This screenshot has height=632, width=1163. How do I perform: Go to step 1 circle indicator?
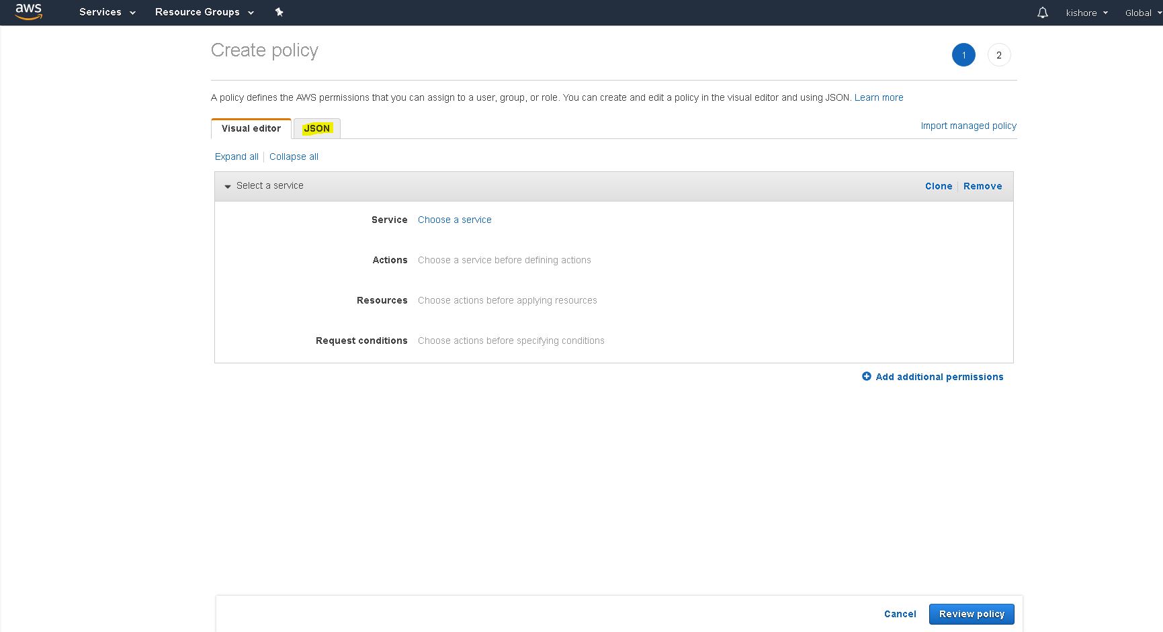(x=963, y=55)
